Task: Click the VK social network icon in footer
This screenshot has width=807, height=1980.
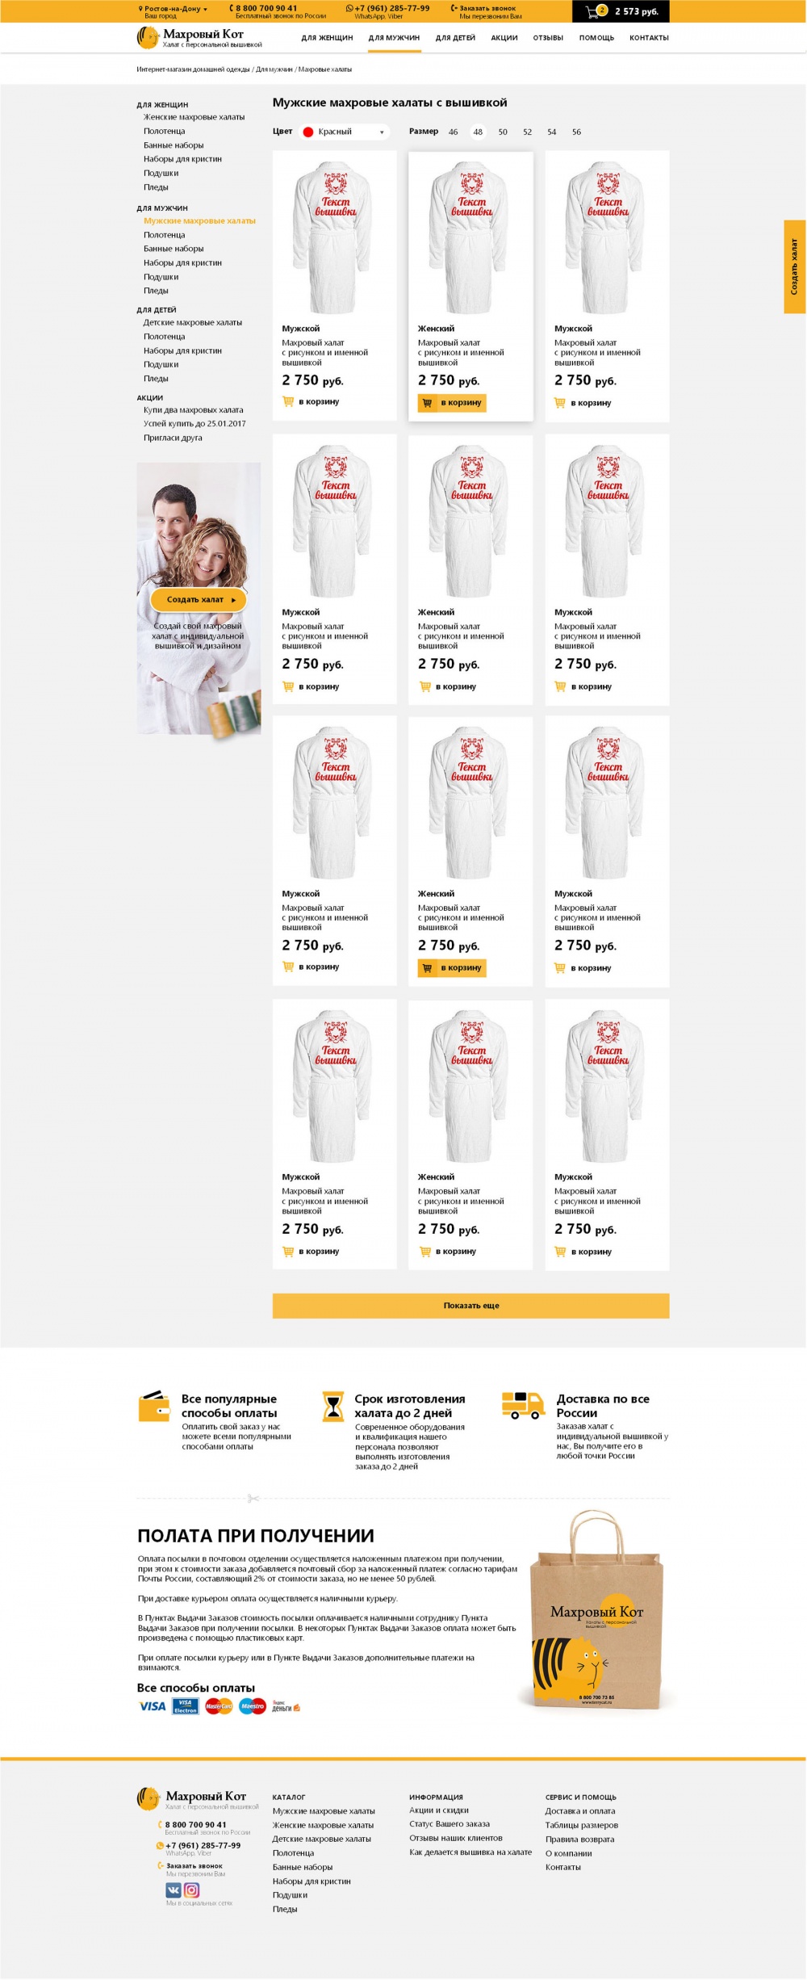Action: coord(174,1890)
